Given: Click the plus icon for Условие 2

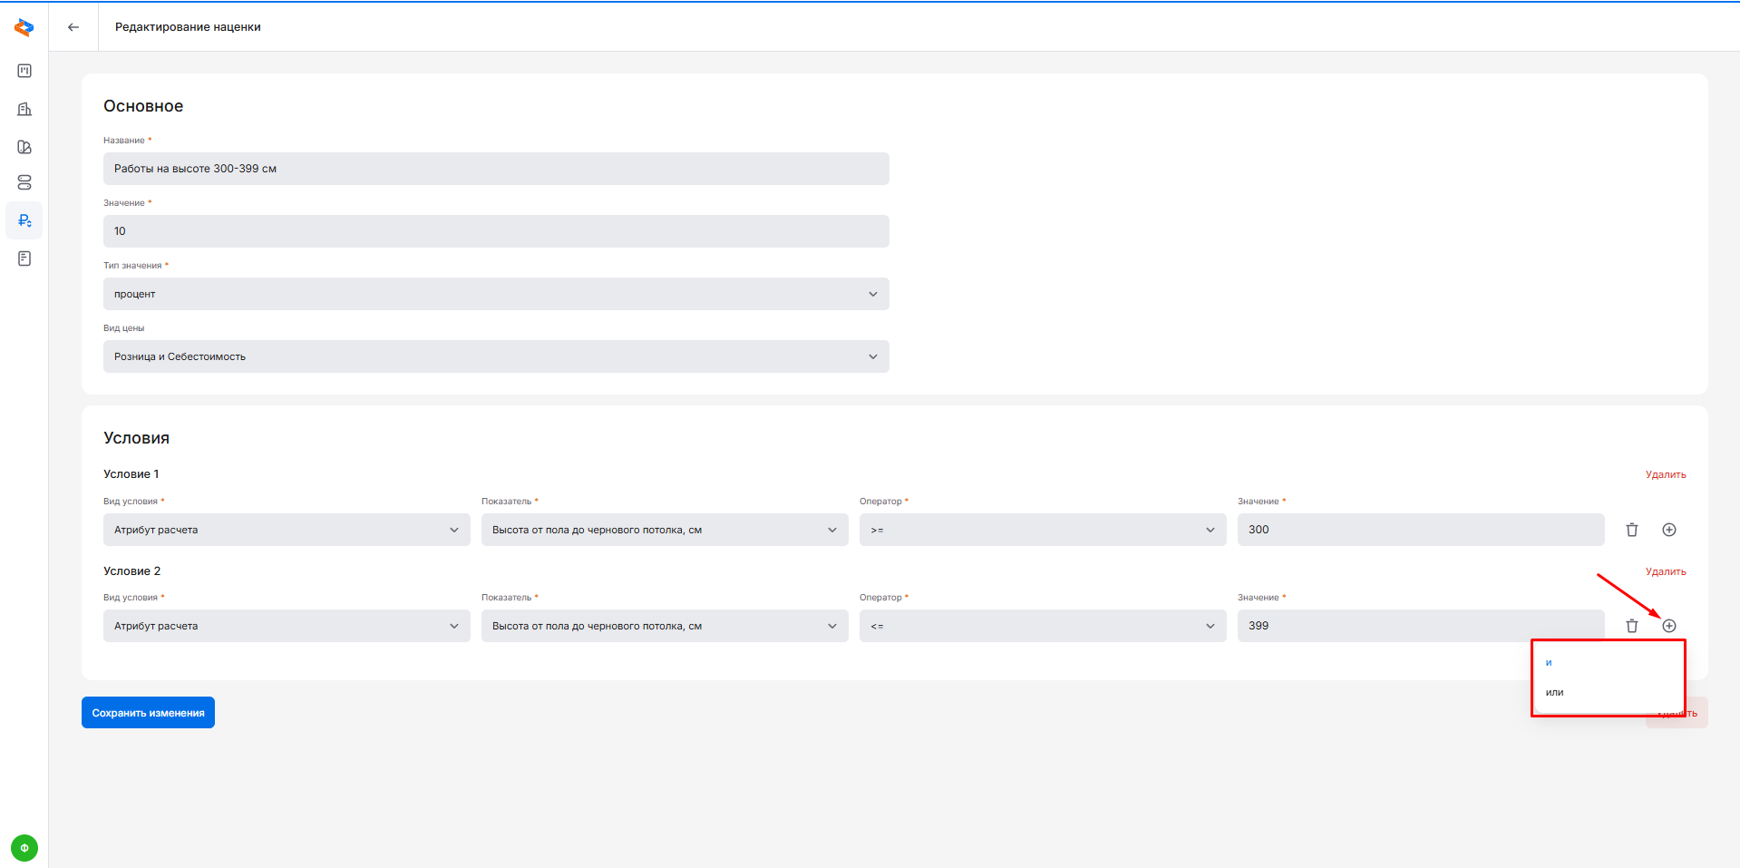Looking at the screenshot, I should [1668, 626].
